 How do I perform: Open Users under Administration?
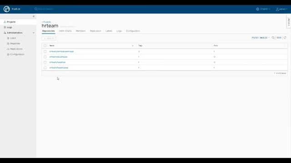(x=13, y=38)
